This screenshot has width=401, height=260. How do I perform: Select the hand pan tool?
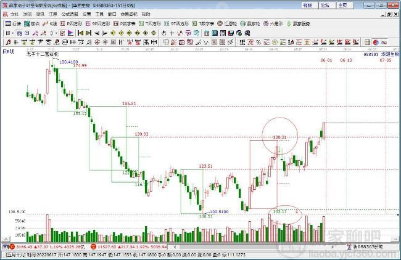point(164,33)
